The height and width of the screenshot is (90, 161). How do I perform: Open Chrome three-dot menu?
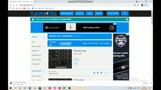tap(151, 5)
